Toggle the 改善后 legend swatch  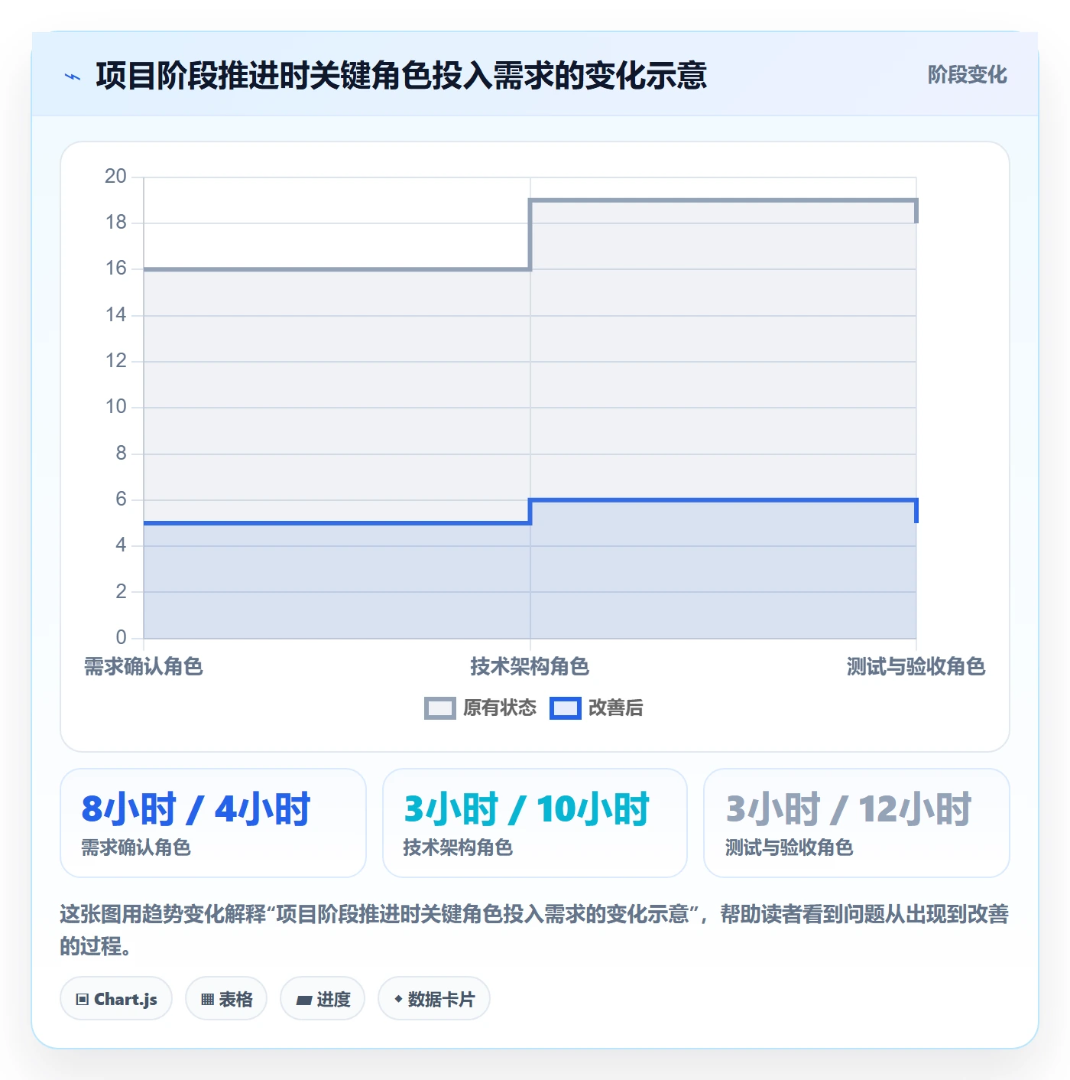click(566, 708)
